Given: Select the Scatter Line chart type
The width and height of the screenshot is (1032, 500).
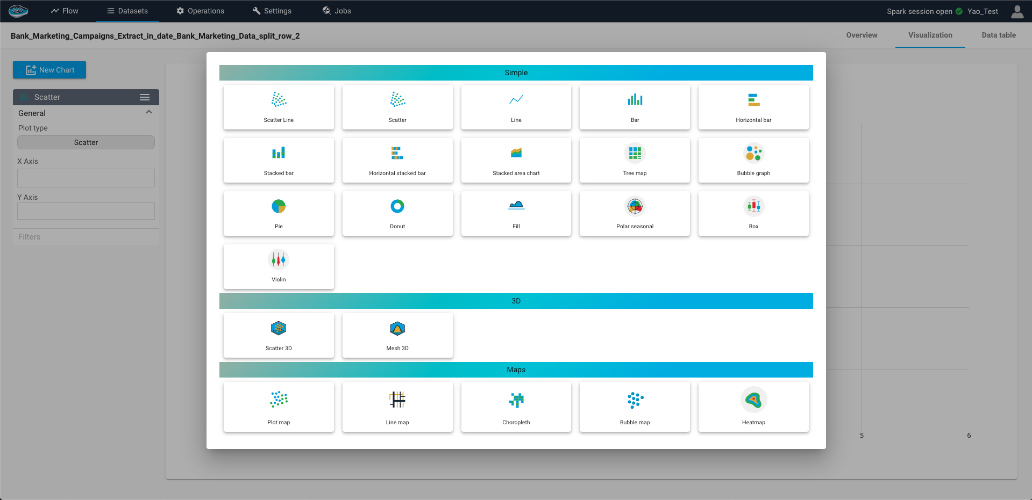Looking at the screenshot, I should click(x=278, y=106).
